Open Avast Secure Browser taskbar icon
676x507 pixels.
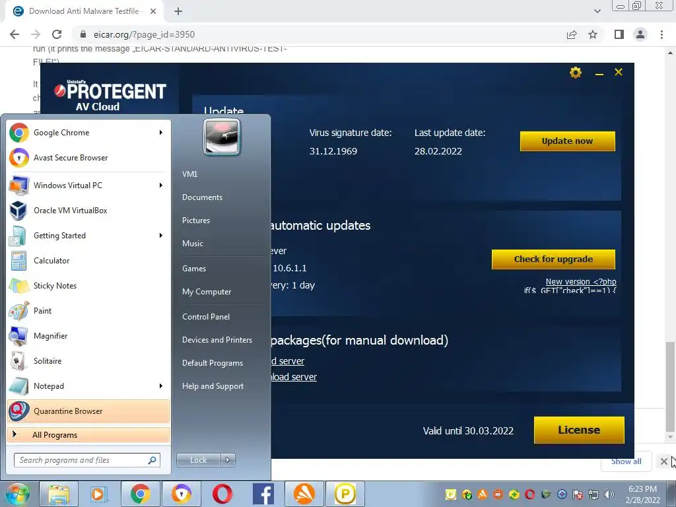point(182,494)
